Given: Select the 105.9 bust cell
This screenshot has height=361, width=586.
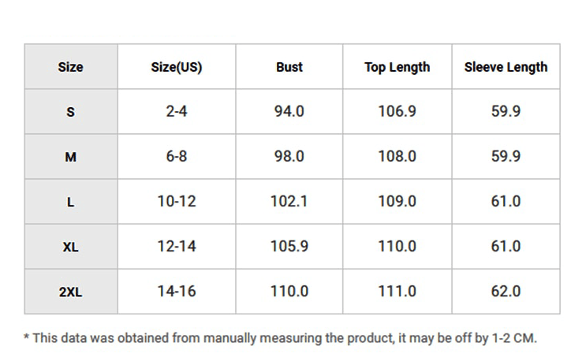Looking at the screenshot, I should click(x=289, y=247).
